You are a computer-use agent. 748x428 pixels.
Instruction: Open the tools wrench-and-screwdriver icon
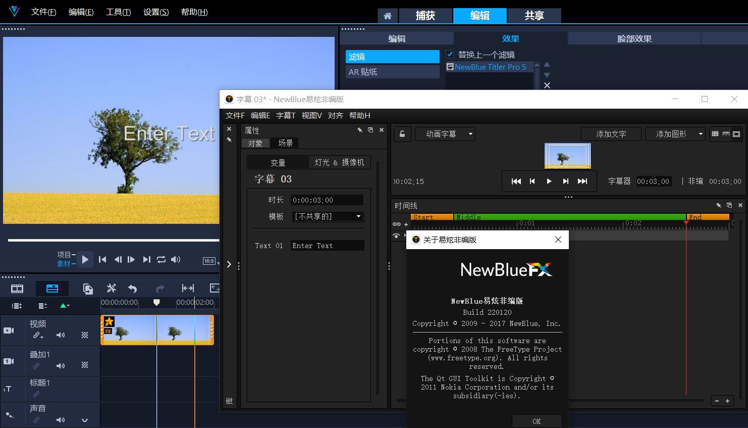click(112, 288)
